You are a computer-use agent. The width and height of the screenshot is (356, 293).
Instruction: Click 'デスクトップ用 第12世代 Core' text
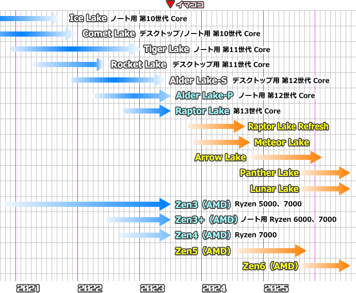[x=281, y=80]
